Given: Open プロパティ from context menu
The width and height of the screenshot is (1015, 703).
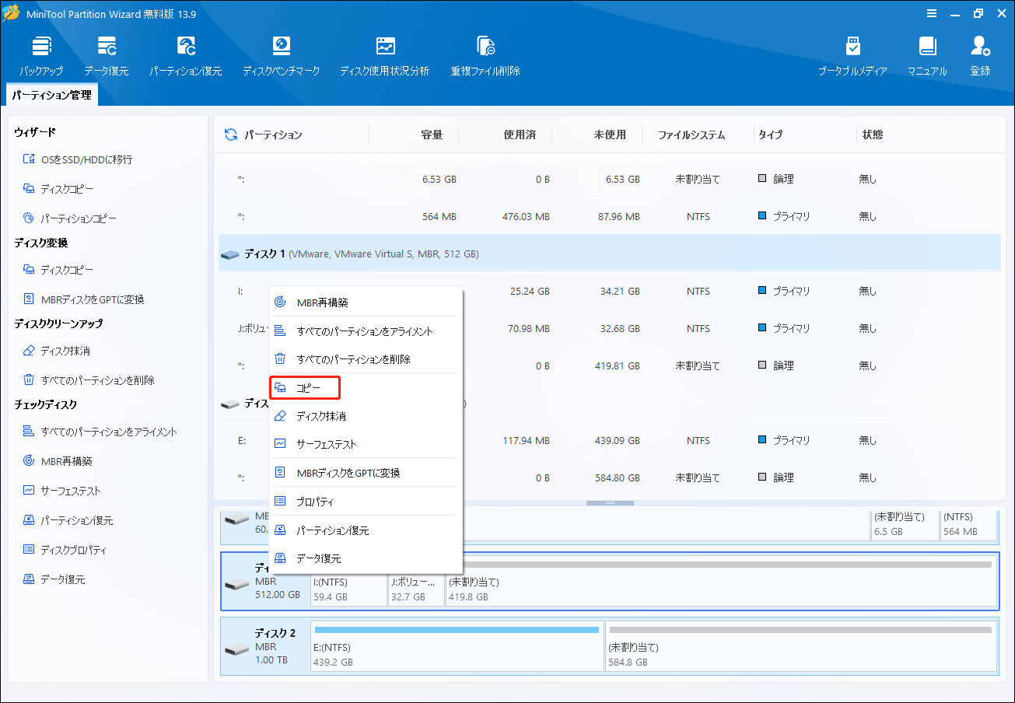Looking at the screenshot, I should 366,502.
